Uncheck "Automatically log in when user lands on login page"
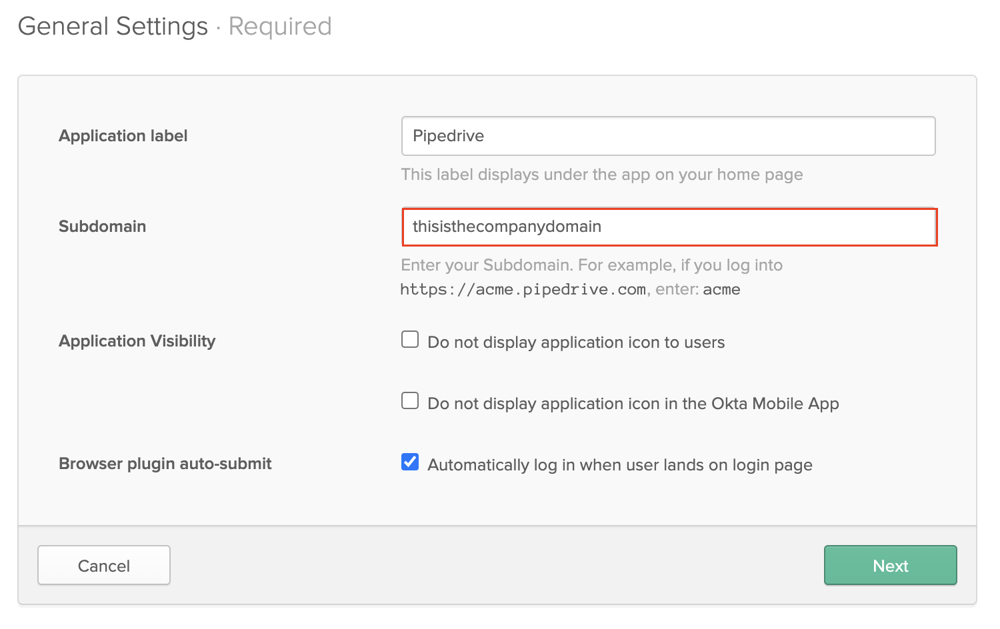The height and width of the screenshot is (629, 1000). click(409, 461)
